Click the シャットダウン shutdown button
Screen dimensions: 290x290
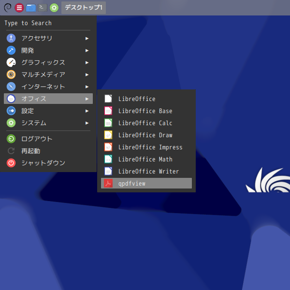click(48, 163)
